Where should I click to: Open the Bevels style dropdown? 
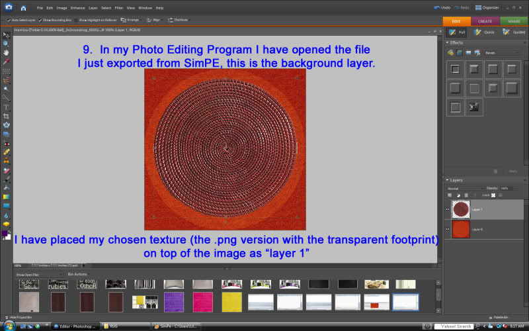click(x=502, y=53)
